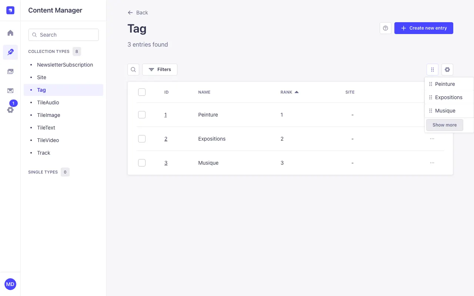
Task: Open the envelope icon in sidebar
Action: pyautogui.click(x=10, y=91)
